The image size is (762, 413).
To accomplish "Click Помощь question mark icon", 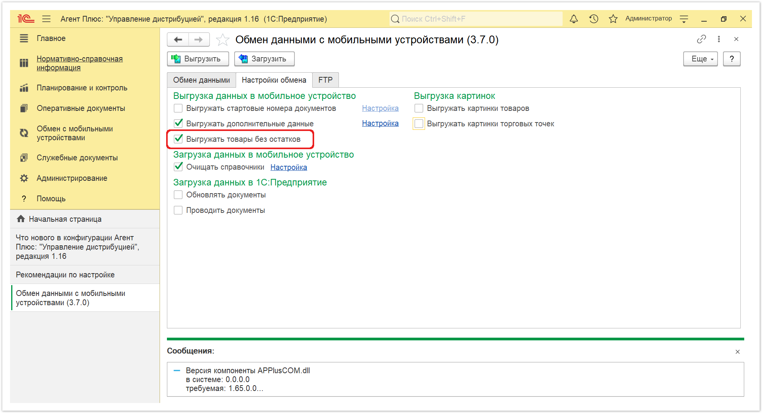I will point(24,199).
